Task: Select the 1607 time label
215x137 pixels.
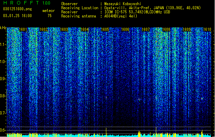Action: tap(146, 29)
